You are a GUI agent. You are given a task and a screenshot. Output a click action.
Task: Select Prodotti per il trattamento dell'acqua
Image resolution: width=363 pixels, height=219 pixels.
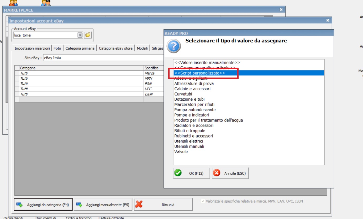[249, 120]
